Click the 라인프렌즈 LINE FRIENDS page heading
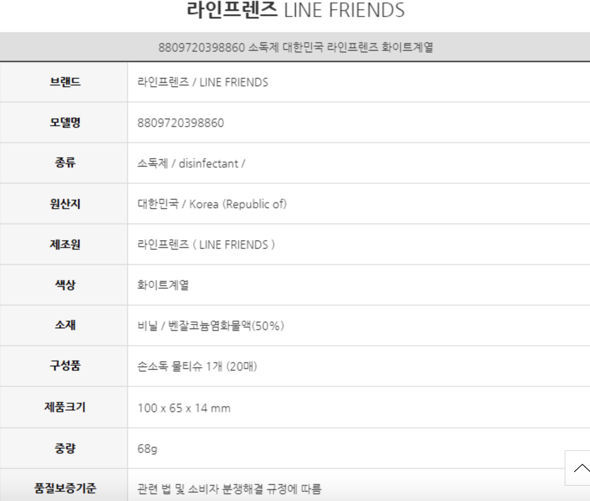The height and width of the screenshot is (501, 590). pyautogui.click(x=295, y=10)
